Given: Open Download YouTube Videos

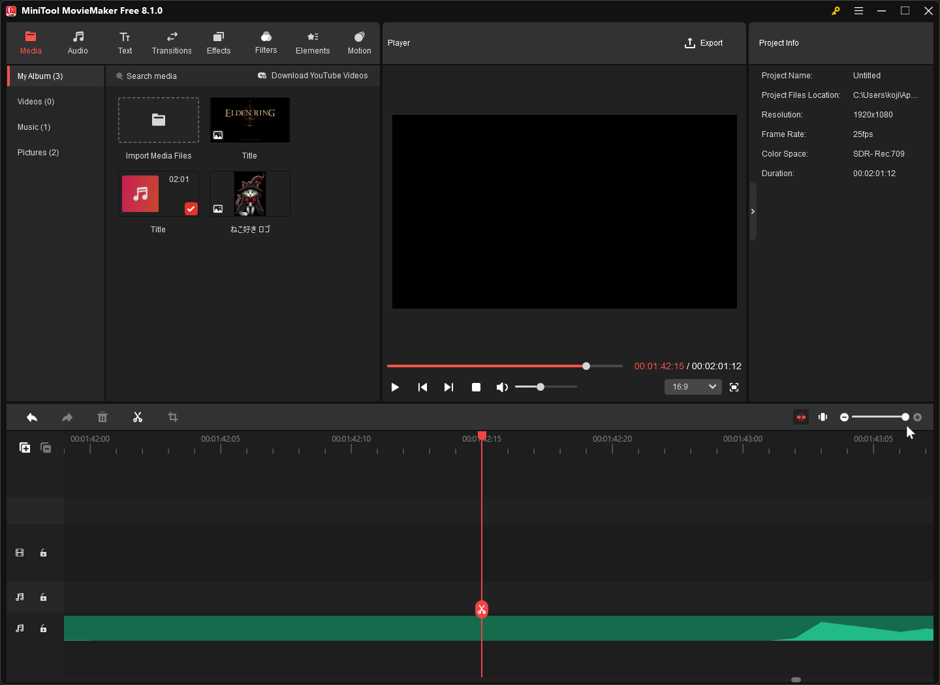Looking at the screenshot, I should click(313, 76).
